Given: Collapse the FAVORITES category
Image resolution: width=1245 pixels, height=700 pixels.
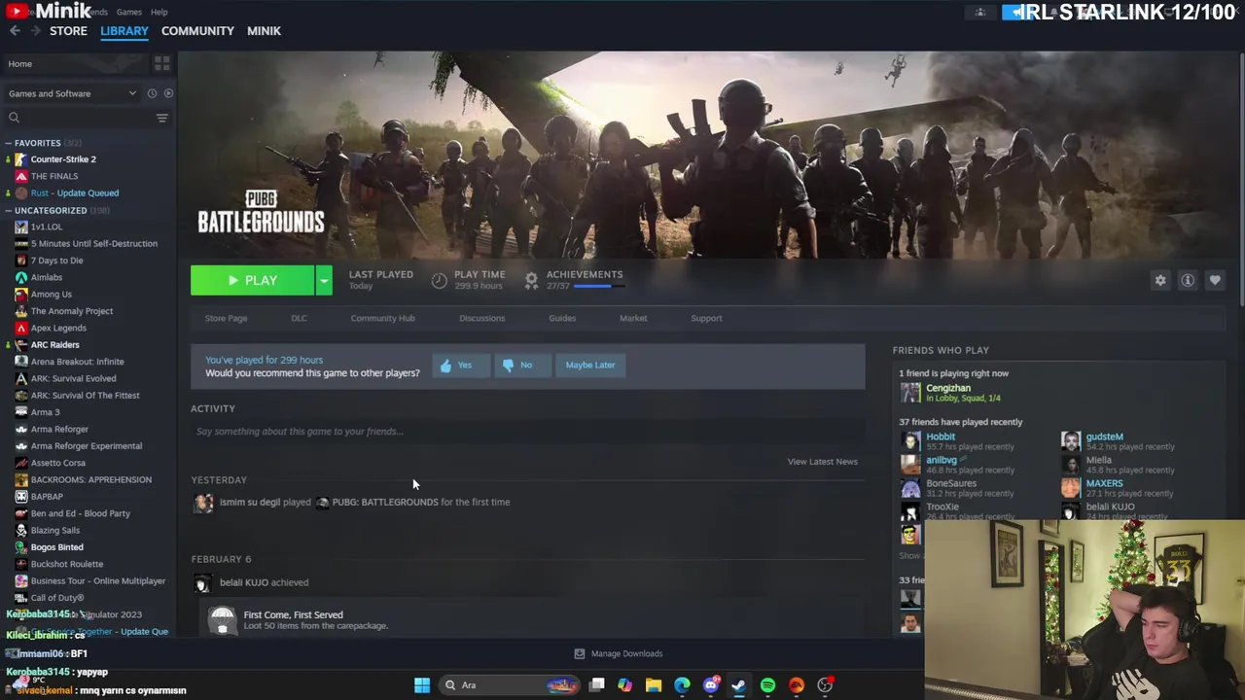Looking at the screenshot, I should click(8, 143).
